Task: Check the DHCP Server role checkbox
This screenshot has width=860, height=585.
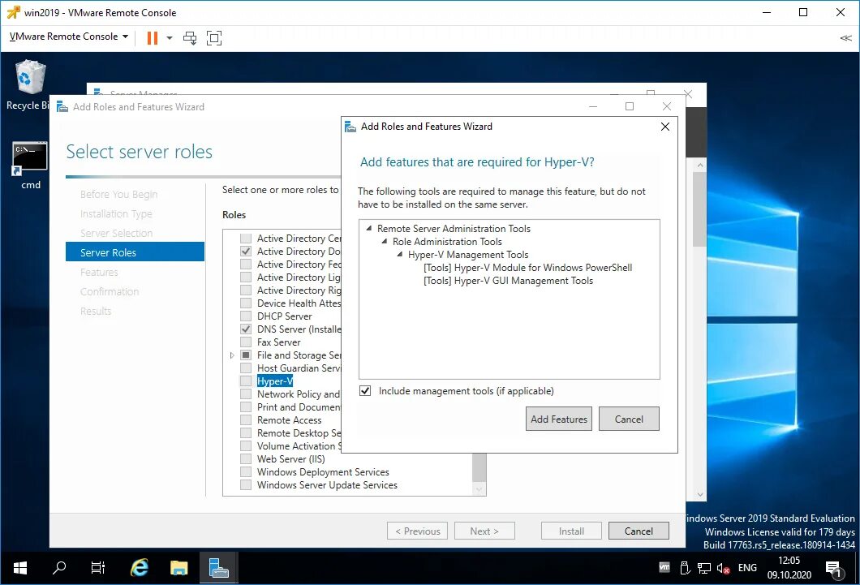Action: point(246,316)
